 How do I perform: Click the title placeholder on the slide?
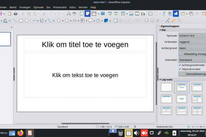(85, 45)
